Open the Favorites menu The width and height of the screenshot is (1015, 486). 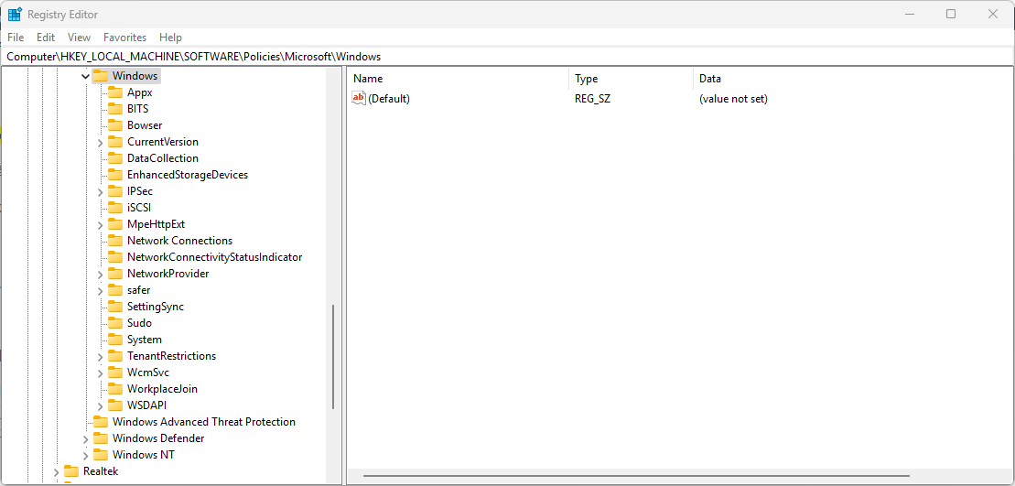[124, 38]
